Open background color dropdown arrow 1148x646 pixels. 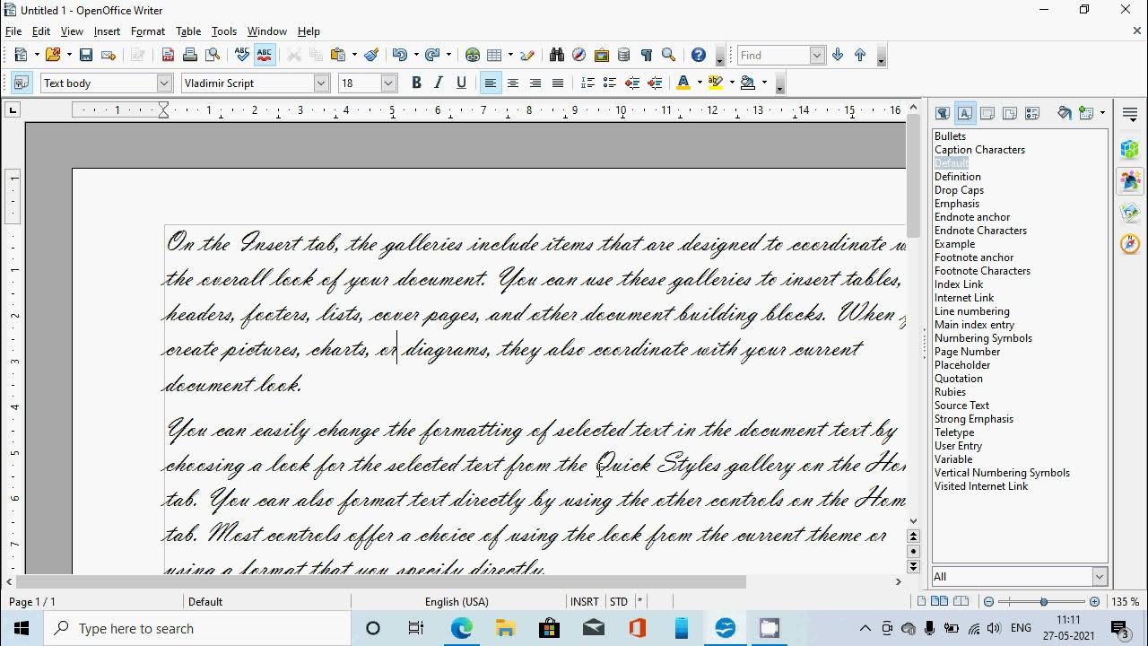click(x=764, y=83)
